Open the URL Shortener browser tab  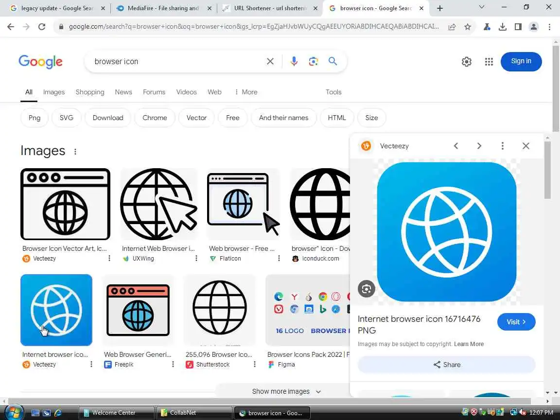pyautogui.click(x=270, y=8)
